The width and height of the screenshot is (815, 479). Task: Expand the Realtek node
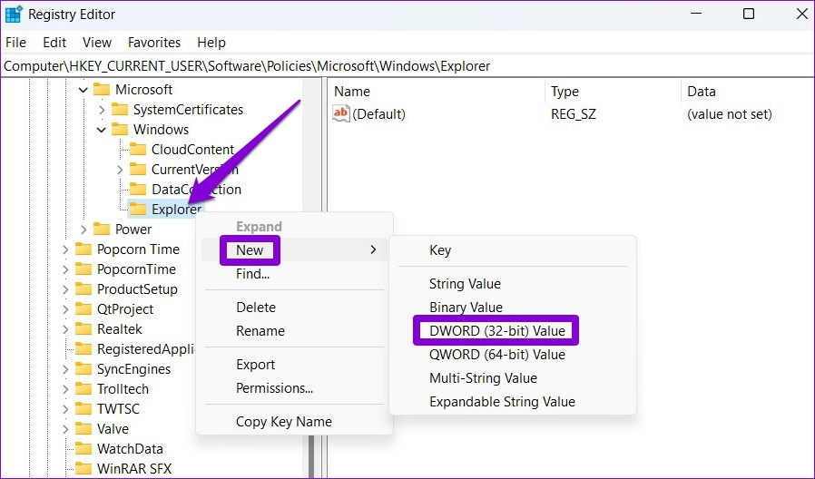65,329
